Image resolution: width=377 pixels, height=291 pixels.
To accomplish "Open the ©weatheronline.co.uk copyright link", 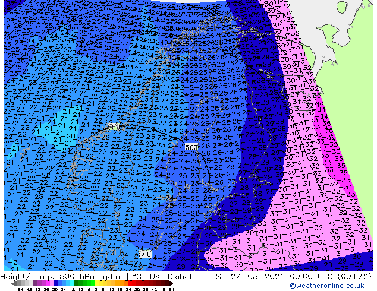I will click(327, 286).
